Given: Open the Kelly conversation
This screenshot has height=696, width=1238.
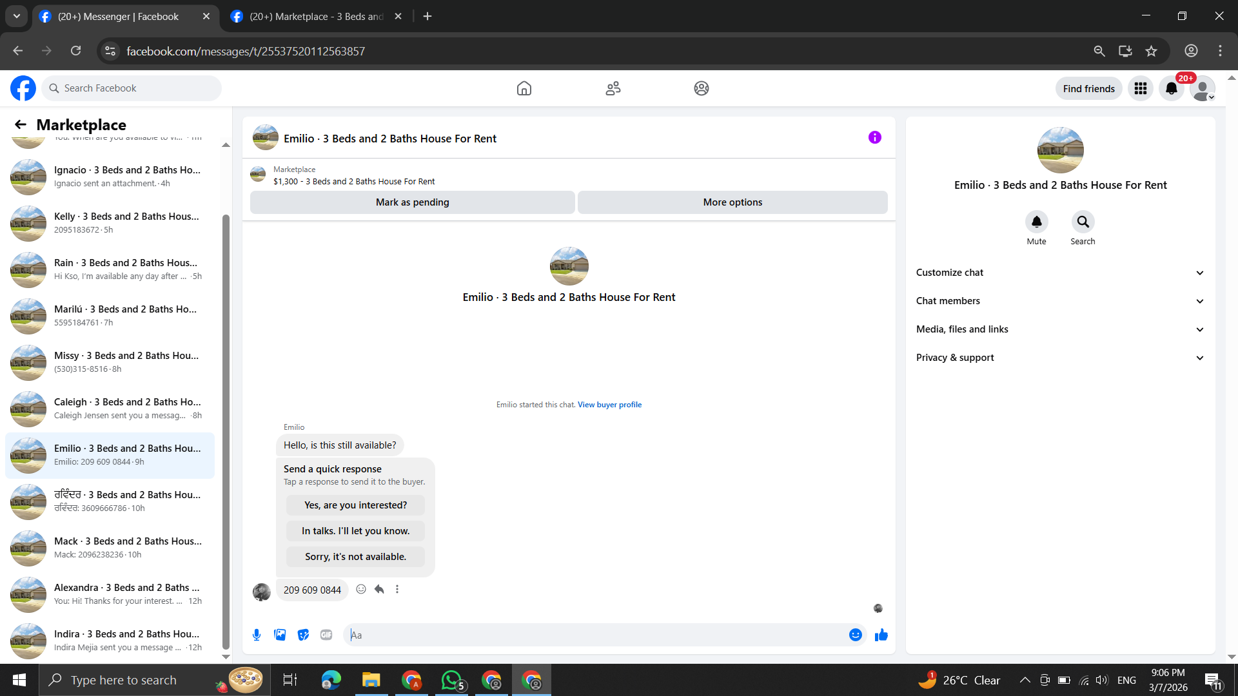Looking at the screenshot, I should pos(110,224).
